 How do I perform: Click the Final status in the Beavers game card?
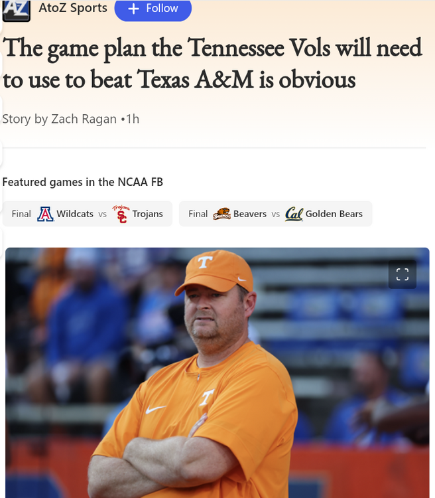198,214
